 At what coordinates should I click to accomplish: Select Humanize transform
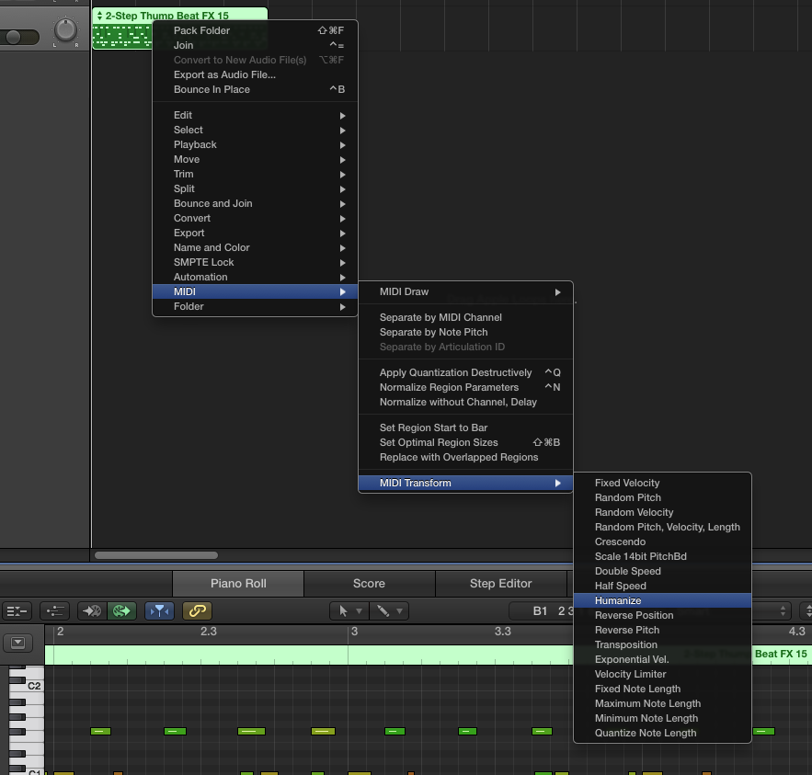(x=662, y=600)
